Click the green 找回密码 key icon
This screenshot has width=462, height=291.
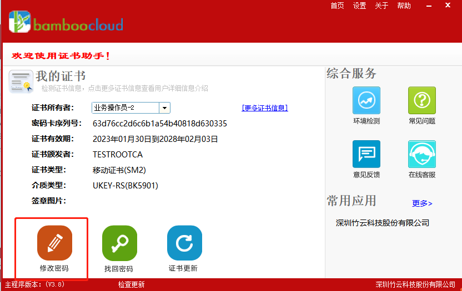click(119, 243)
